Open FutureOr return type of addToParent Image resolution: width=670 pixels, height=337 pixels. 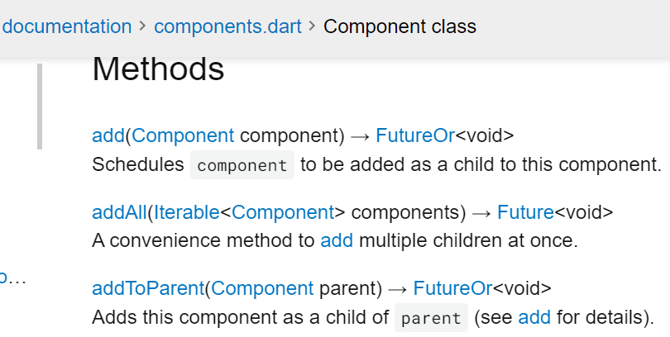(452, 288)
